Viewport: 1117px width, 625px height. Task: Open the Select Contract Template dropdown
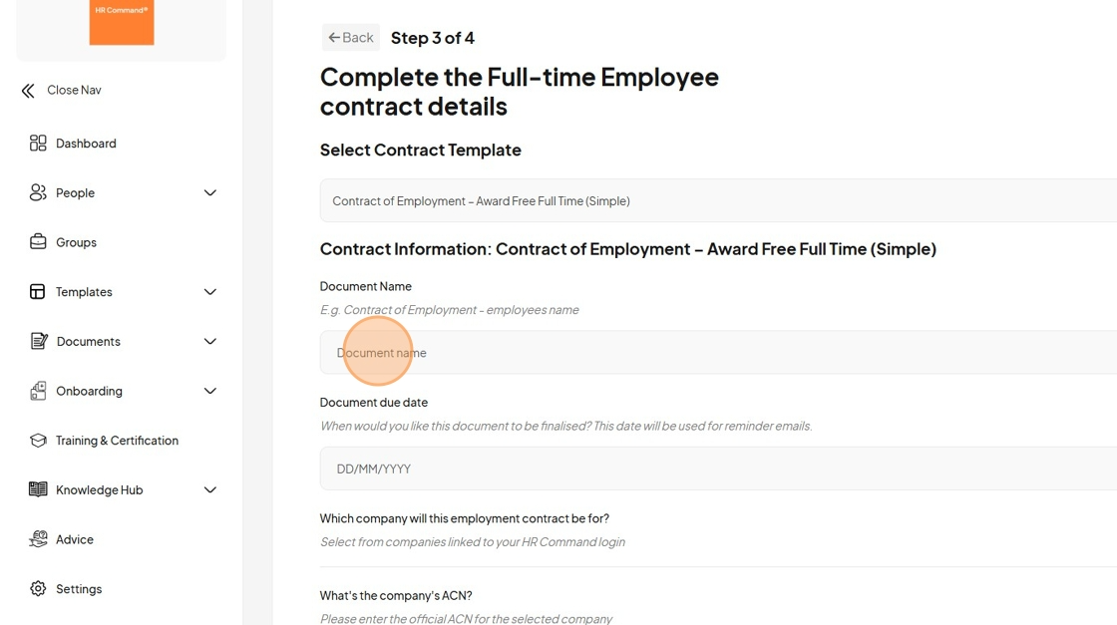[x=718, y=200]
